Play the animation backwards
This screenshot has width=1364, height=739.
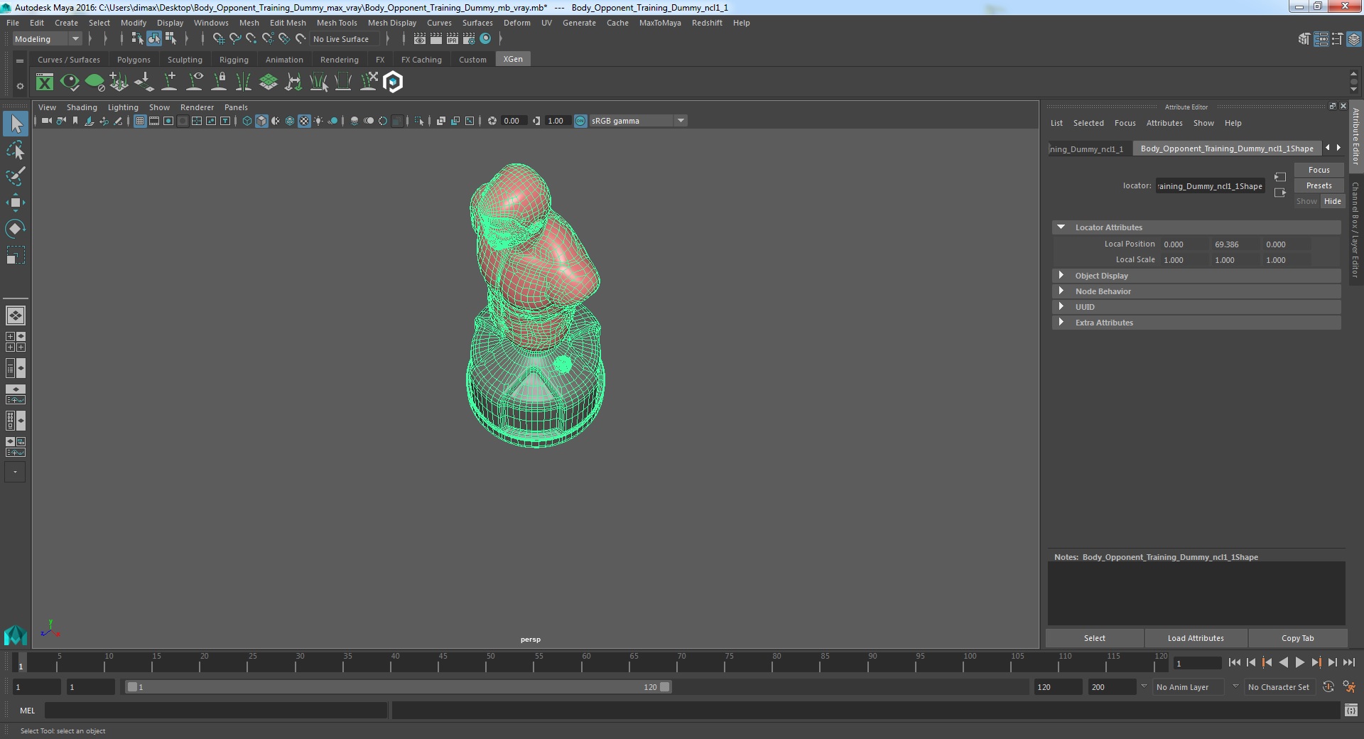tap(1283, 662)
